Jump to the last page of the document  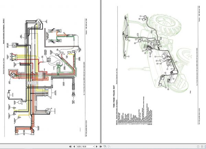(x=101, y=147)
